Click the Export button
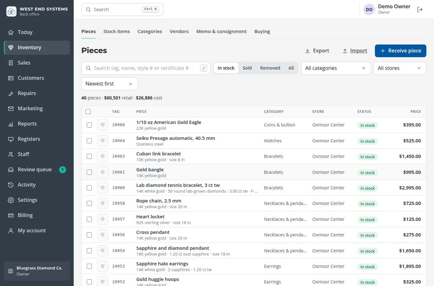 (x=317, y=51)
